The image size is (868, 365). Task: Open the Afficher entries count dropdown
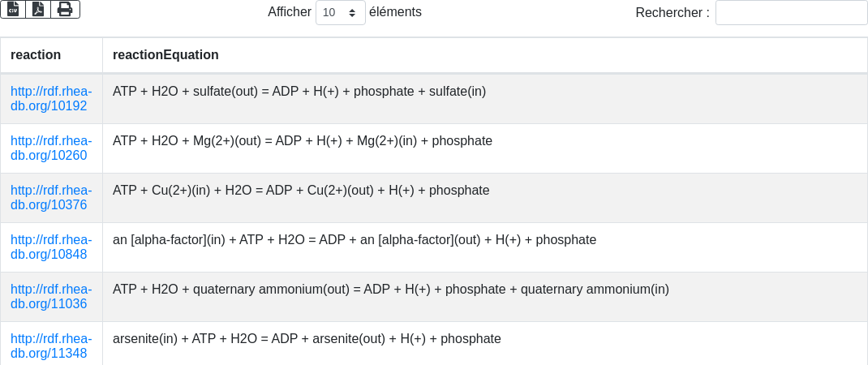[x=340, y=13]
